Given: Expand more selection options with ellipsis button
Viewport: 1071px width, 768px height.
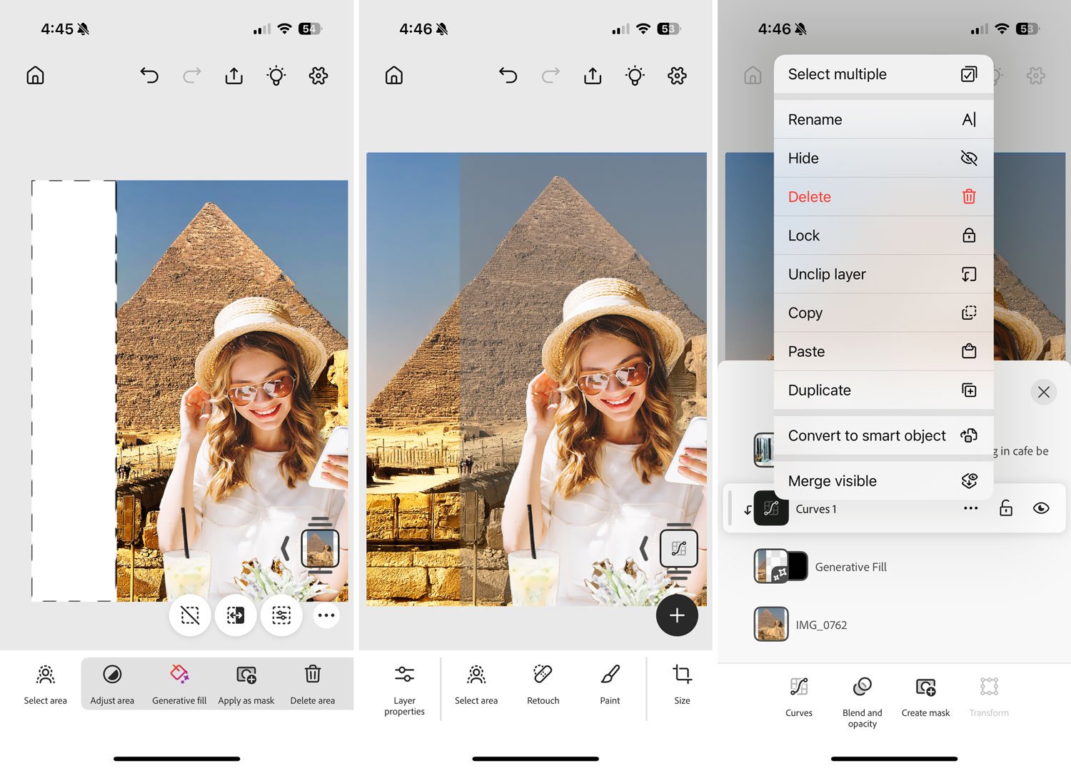Looking at the screenshot, I should tap(326, 615).
